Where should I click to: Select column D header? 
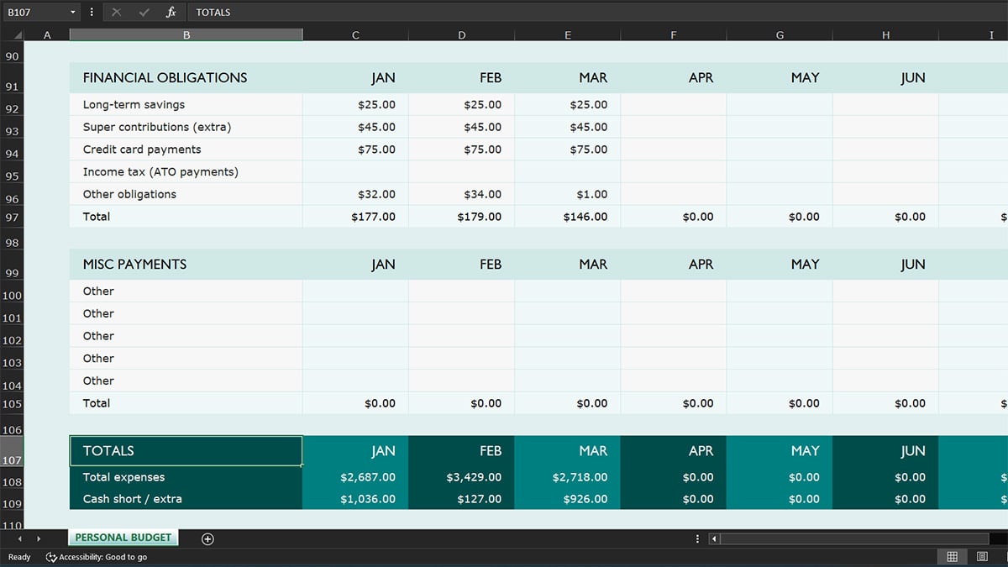coord(461,34)
